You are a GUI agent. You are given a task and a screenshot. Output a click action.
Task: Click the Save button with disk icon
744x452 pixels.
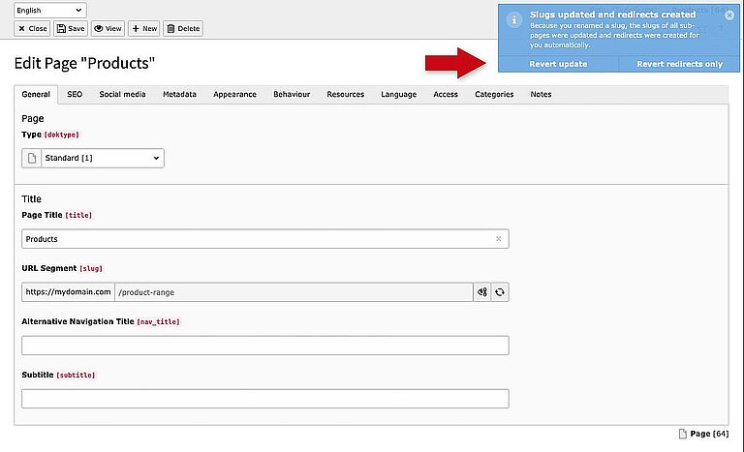click(x=71, y=28)
